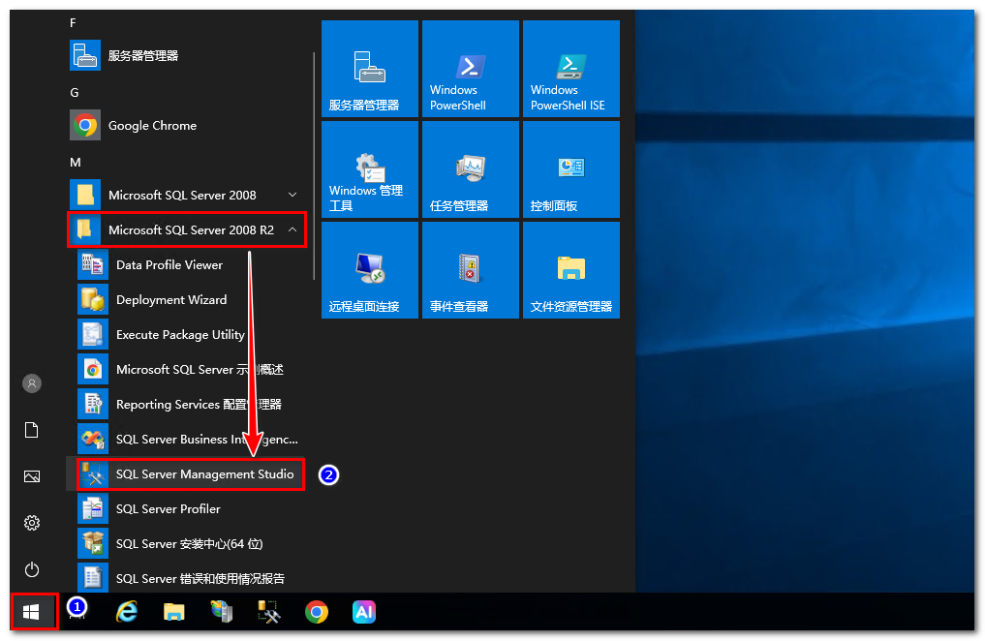Open Data Profile Viewer

pyautogui.click(x=169, y=265)
